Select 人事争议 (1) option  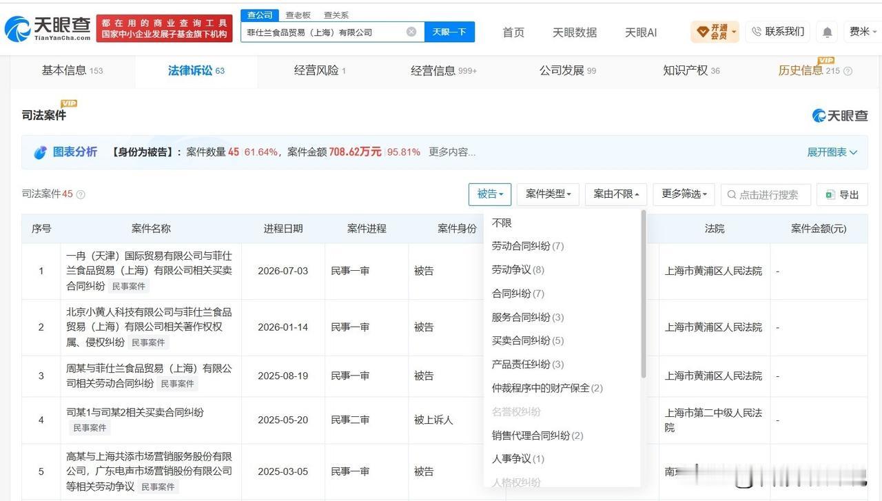tap(518, 459)
